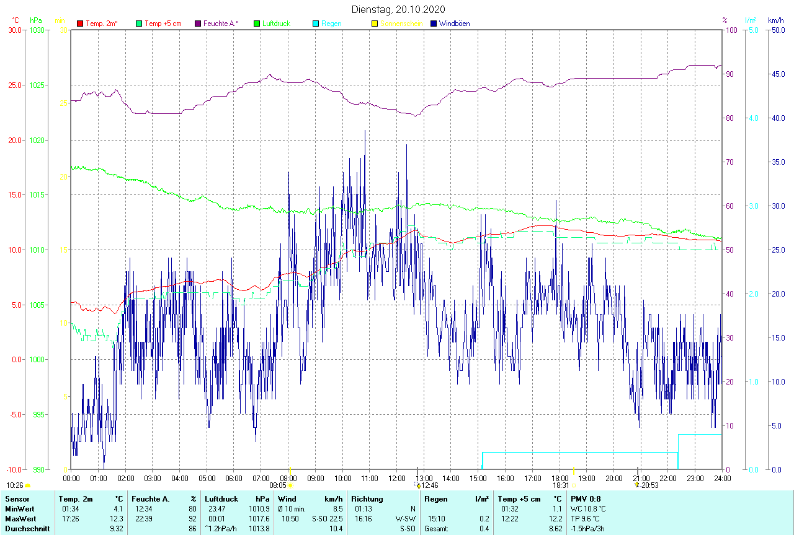
Task: Click the '°C' axis unit label at top left
Action: 15,20
